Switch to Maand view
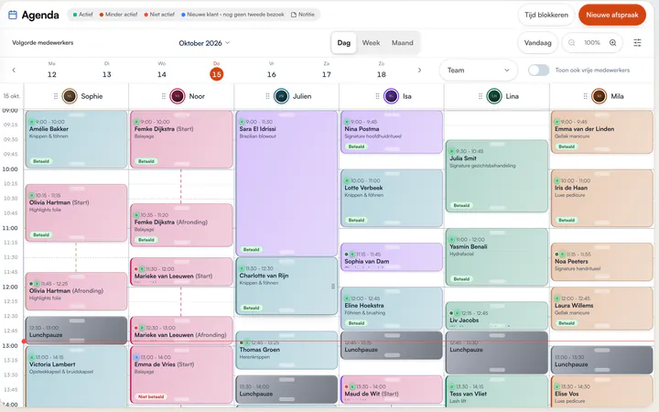Viewport: 659px width, 412px height. click(402, 43)
